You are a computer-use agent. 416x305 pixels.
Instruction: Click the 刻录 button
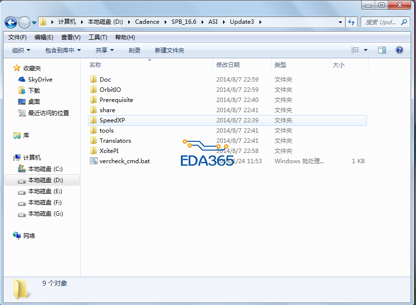(135, 51)
